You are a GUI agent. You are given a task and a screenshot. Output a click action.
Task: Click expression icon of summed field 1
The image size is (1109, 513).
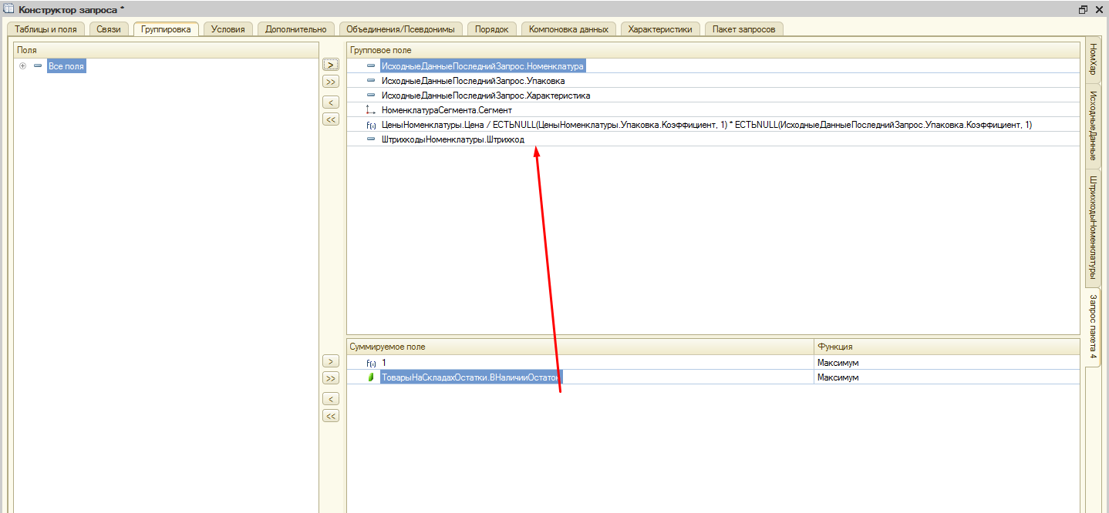coord(371,362)
